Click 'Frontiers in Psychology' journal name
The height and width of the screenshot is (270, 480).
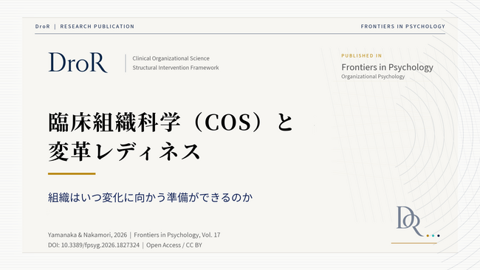(x=387, y=67)
